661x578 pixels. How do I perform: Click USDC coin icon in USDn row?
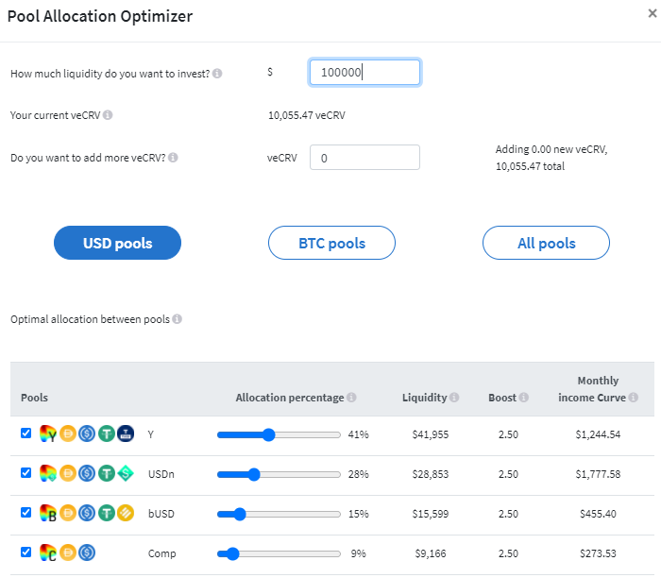point(87,473)
